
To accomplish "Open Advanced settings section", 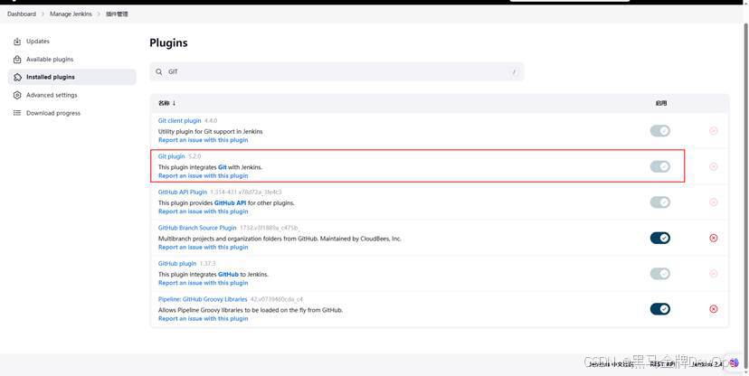I will (52, 96).
